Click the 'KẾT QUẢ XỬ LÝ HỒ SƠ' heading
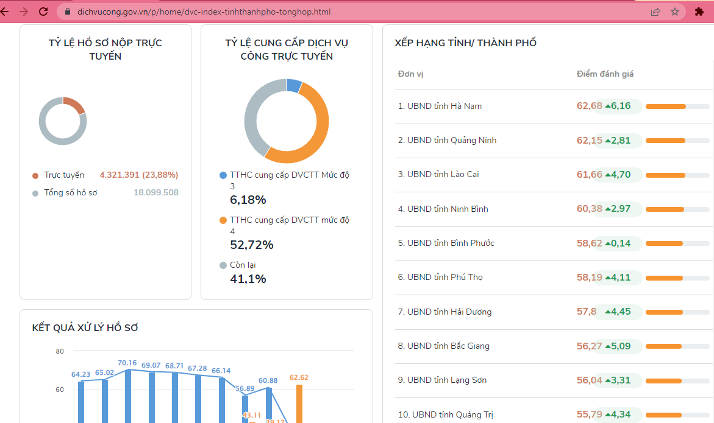 pyautogui.click(x=85, y=327)
